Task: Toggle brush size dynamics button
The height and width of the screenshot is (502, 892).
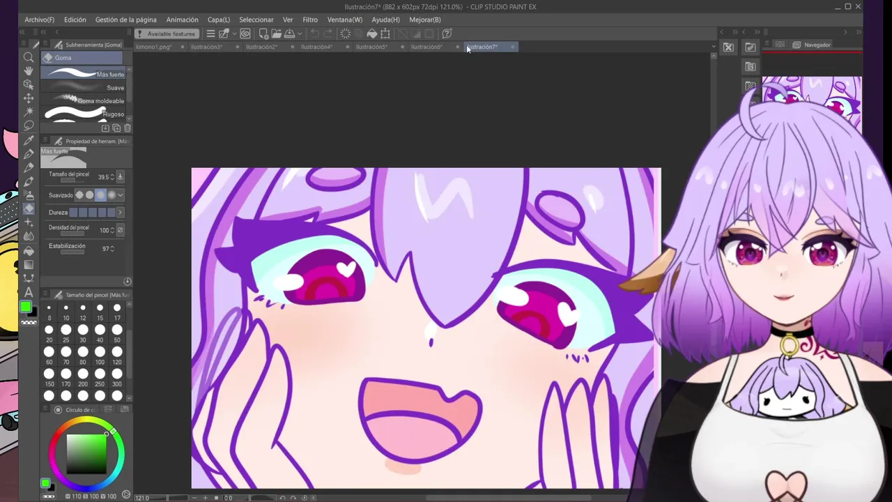Action: [x=120, y=177]
